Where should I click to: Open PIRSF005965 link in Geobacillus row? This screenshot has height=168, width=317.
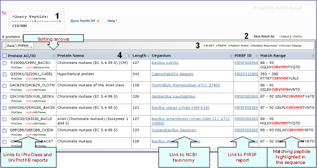pos(246,96)
